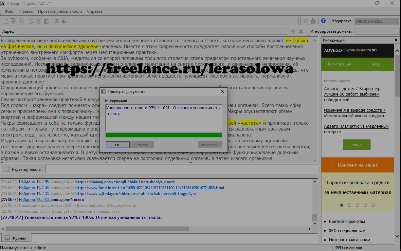Click Интернет-магазинам list item
The height and width of the screenshot is (251, 401).
coord(350,240)
